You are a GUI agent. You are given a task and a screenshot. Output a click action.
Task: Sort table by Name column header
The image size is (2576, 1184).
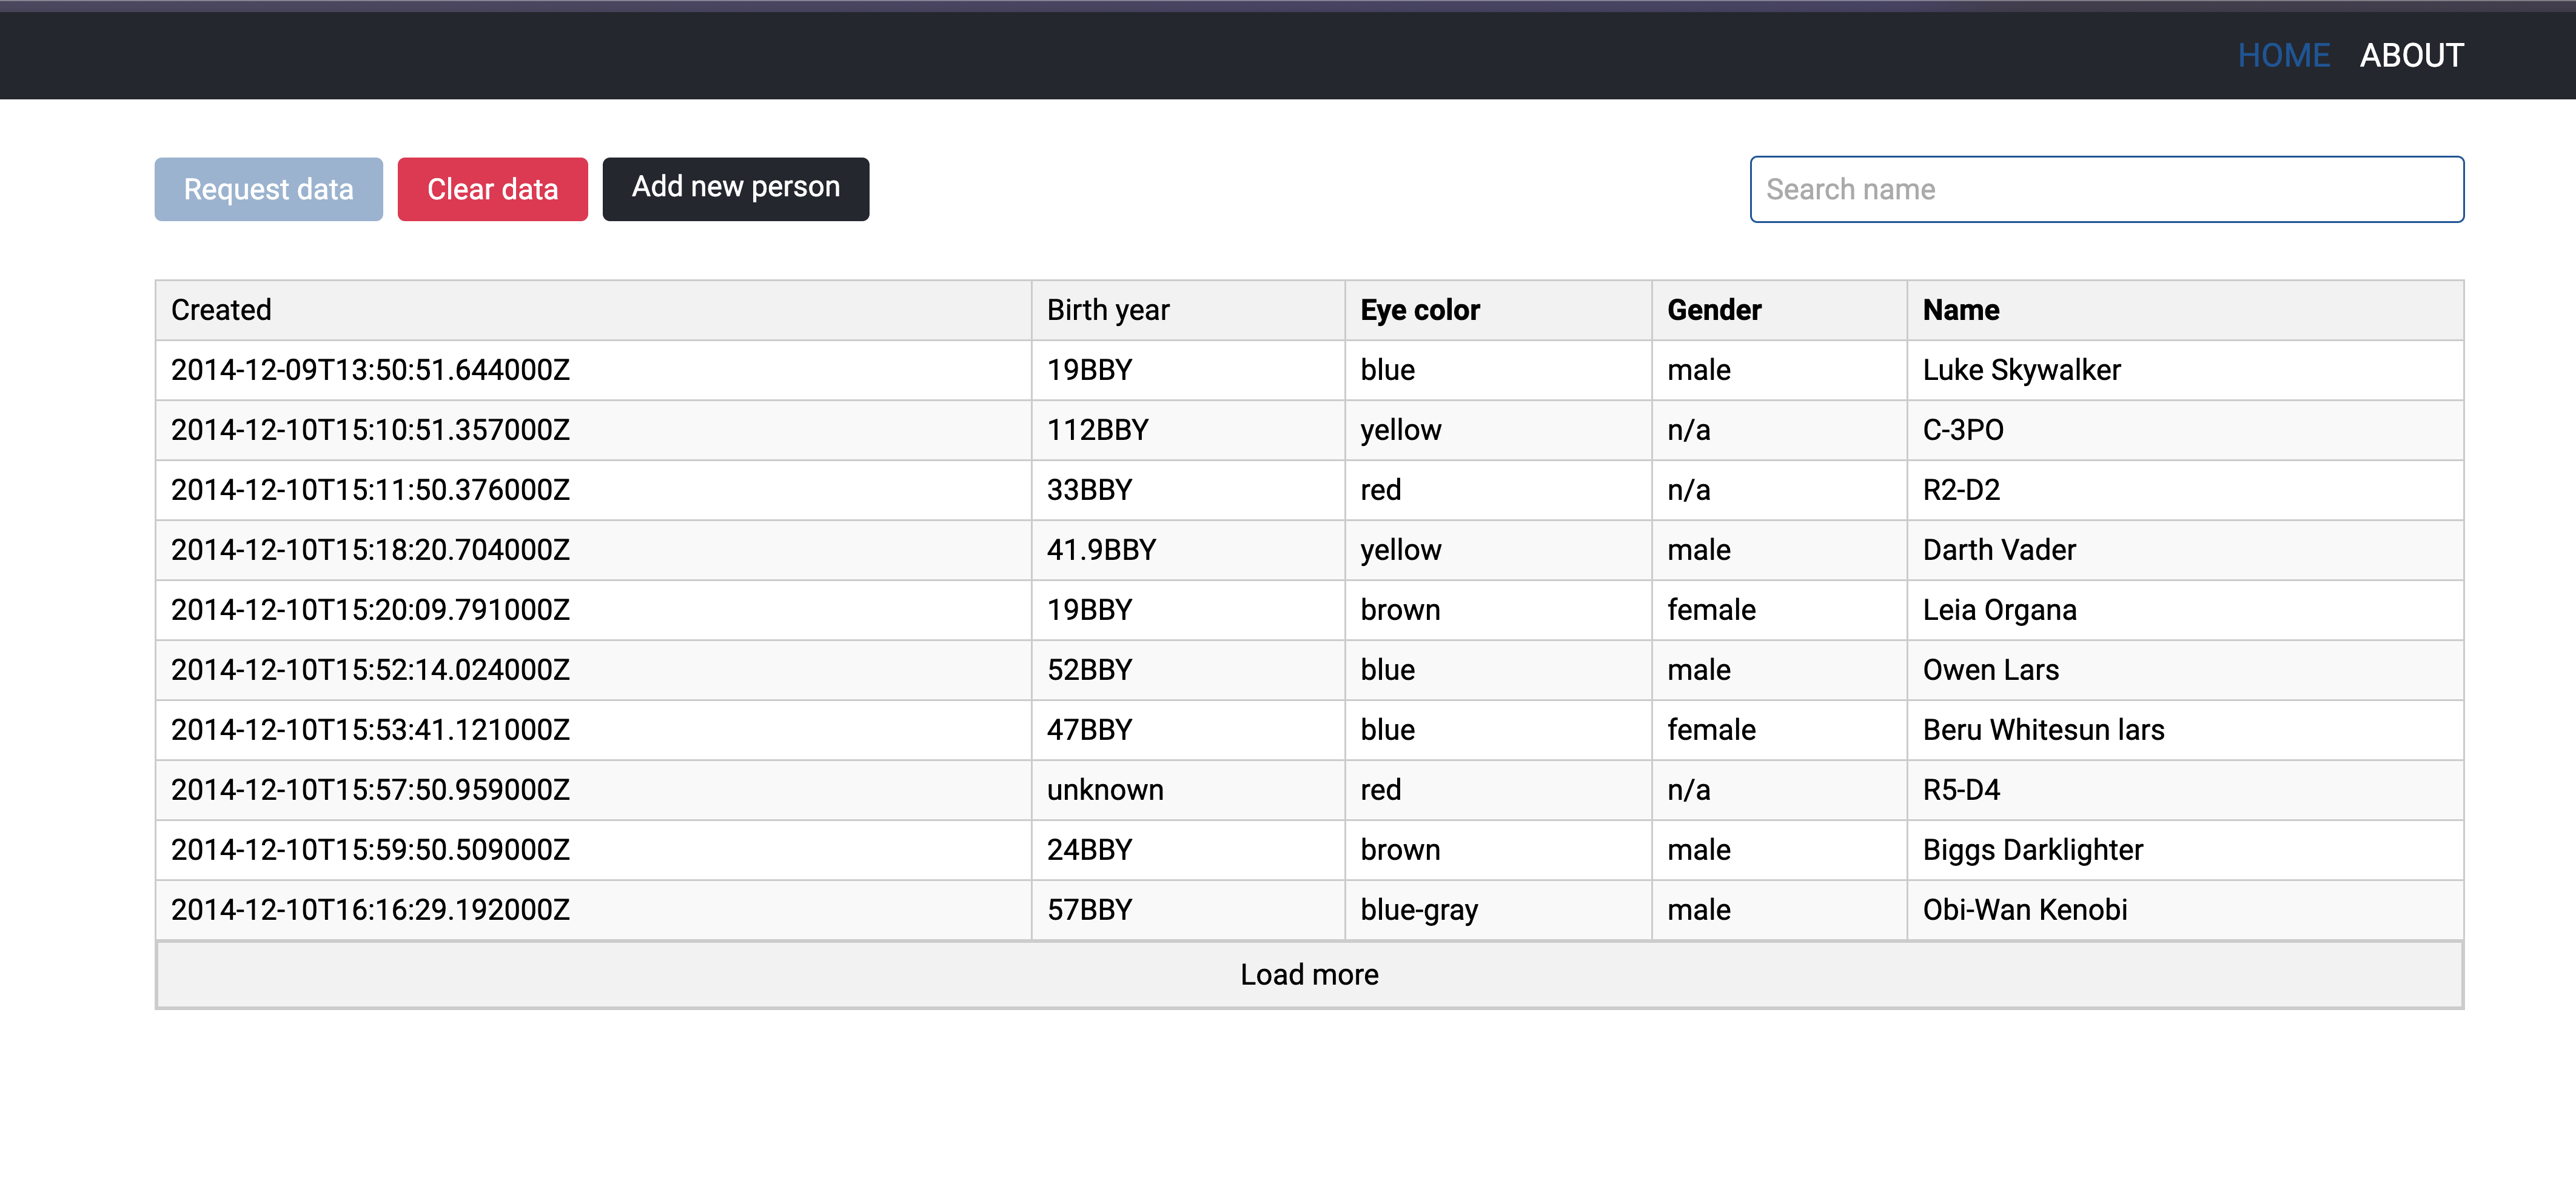(x=1960, y=310)
